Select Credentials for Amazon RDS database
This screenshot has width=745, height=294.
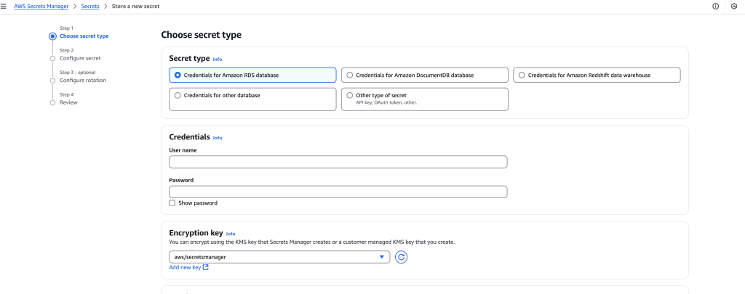(178, 75)
